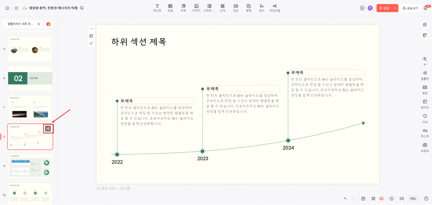
Task: Open the comments bubble icon
Action: tap(425, 24)
